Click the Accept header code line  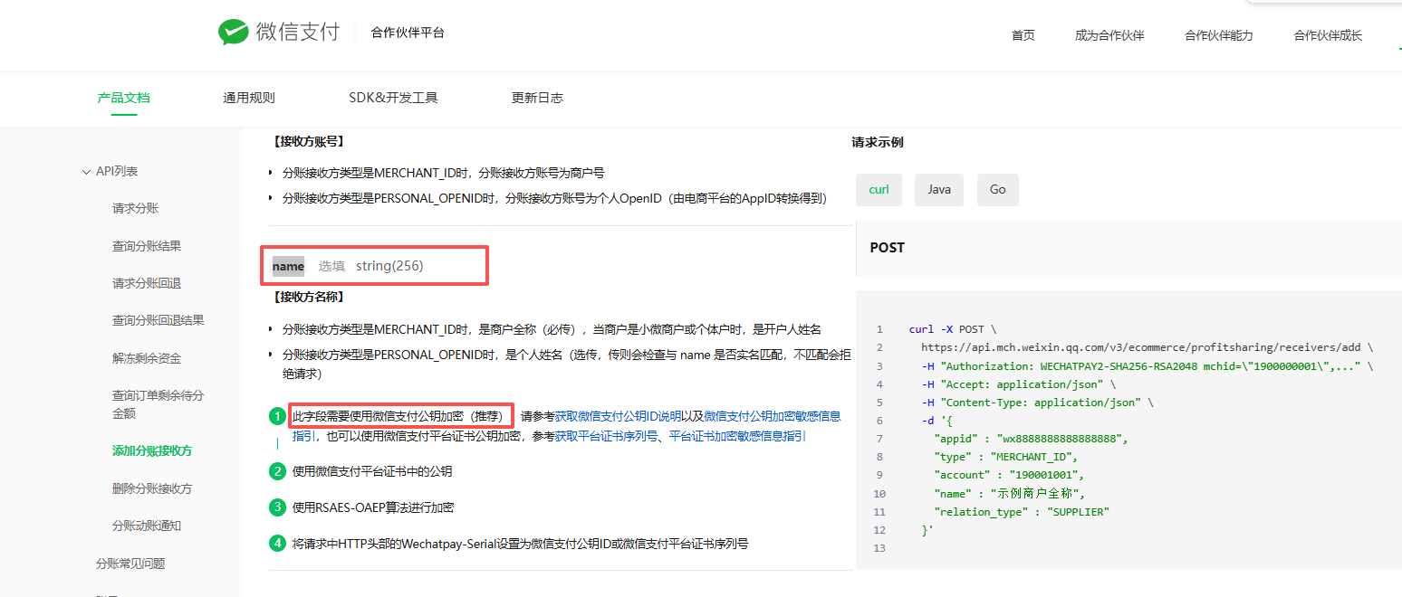coord(1019,384)
